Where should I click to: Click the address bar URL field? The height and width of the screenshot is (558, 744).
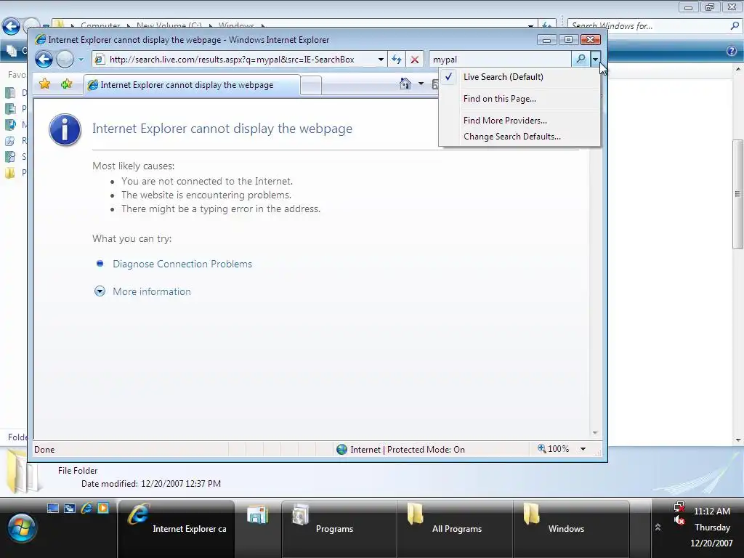tap(241, 60)
